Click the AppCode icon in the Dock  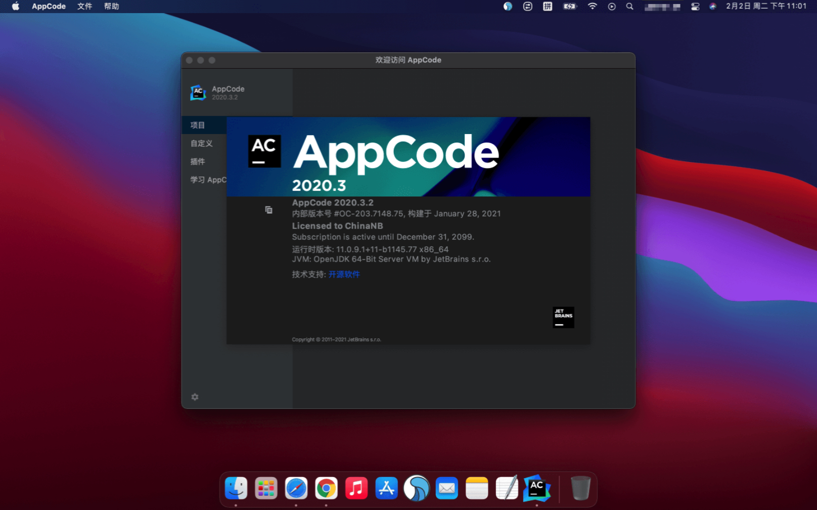point(537,488)
